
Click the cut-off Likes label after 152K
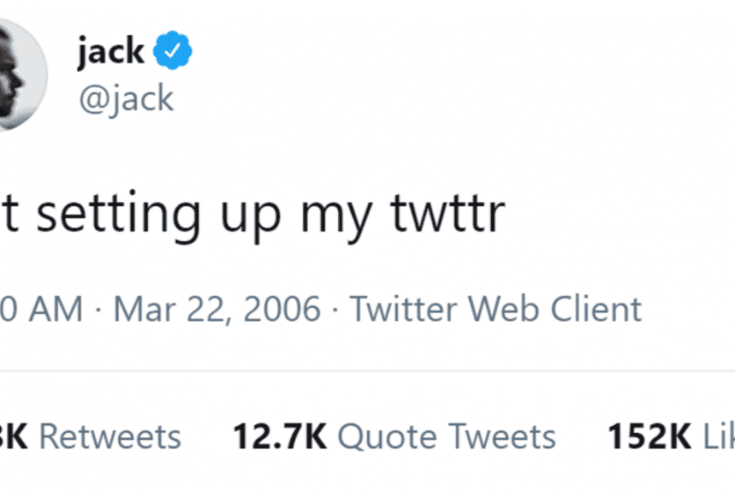715,436
